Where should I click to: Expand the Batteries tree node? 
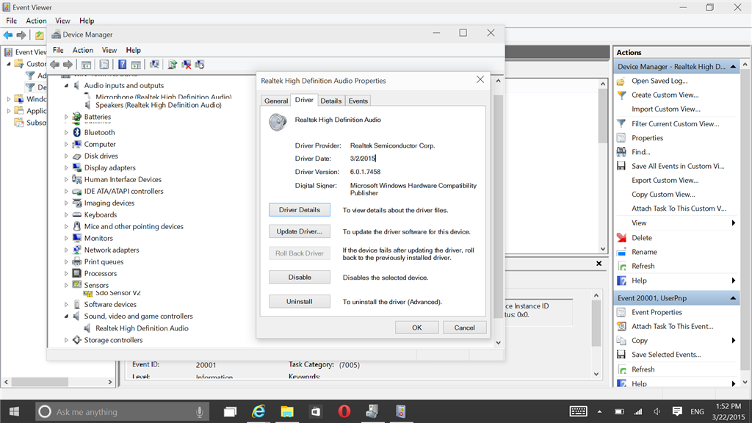pos(66,117)
